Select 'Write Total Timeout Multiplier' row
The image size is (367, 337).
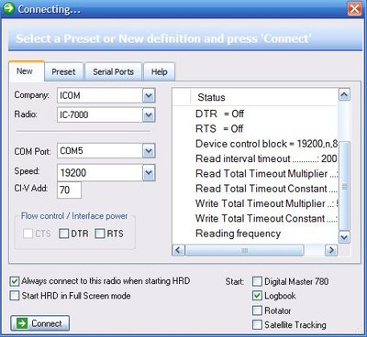pos(255,203)
